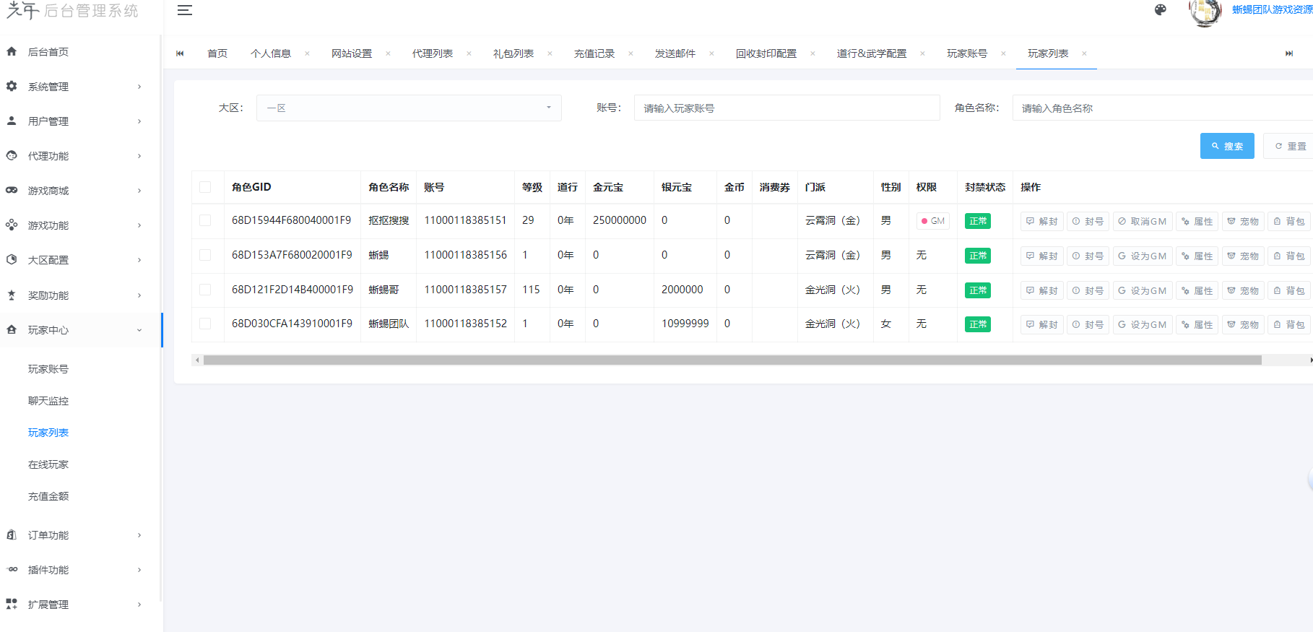Open the theme palette icon

(x=1160, y=10)
